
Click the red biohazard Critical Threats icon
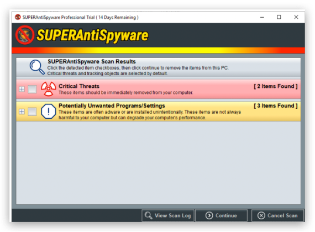[x=49, y=89]
